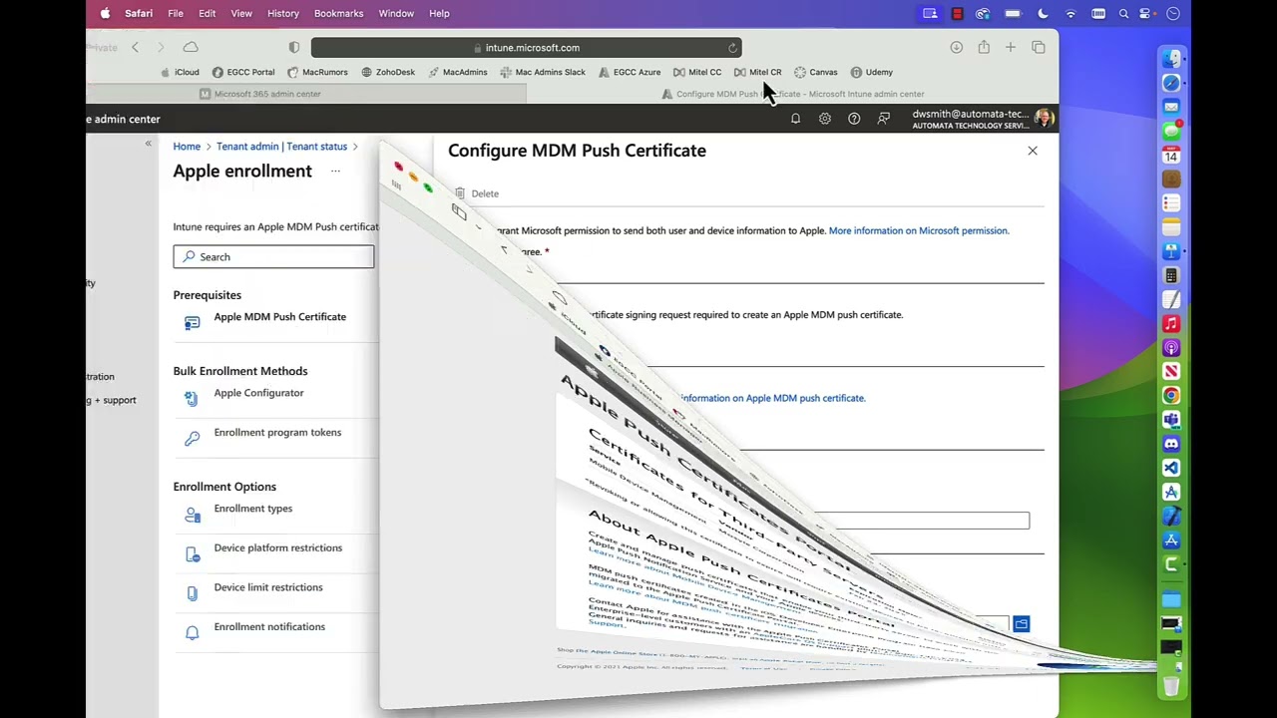Open the Intune feedback icon
The width and height of the screenshot is (1277, 718).
pyautogui.click(x=884, y=119)
